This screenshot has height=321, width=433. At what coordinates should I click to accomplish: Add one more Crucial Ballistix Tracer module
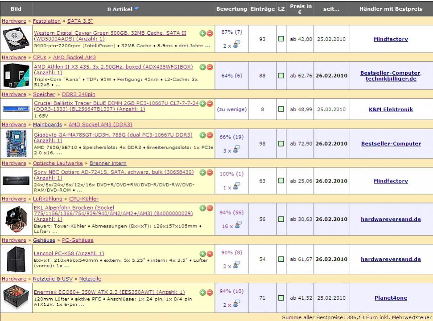click(203, 104)
